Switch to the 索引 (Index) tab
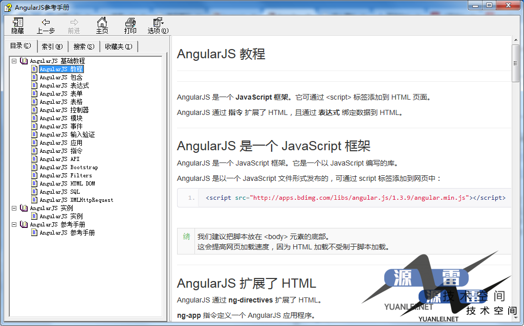Screen dimensions: 524x326 coord(52,46)
